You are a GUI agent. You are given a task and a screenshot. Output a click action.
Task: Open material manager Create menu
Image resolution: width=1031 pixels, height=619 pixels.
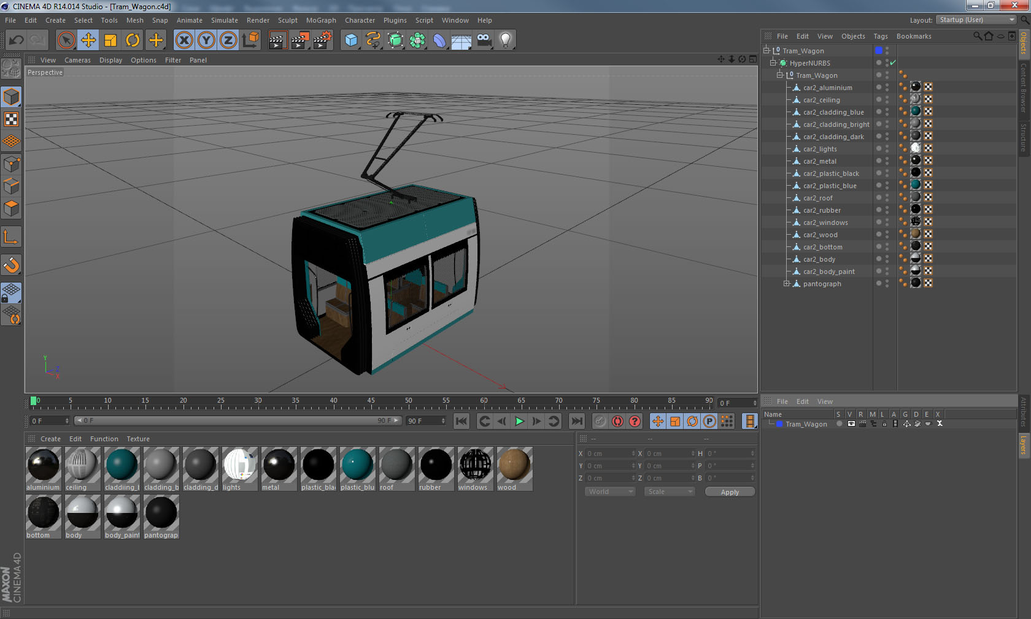pos(50,439)
